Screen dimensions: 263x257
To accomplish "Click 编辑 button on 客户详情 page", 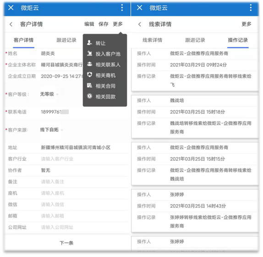I will pyautogui.click(x=89, y=24).
